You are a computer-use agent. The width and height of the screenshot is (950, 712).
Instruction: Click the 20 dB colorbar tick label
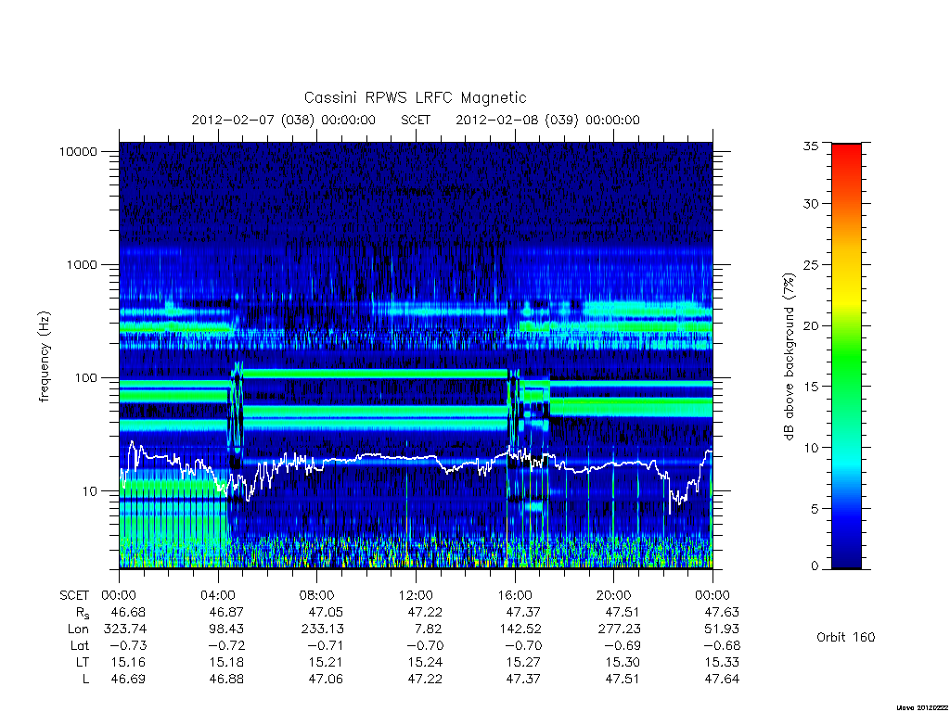(810, 325)
